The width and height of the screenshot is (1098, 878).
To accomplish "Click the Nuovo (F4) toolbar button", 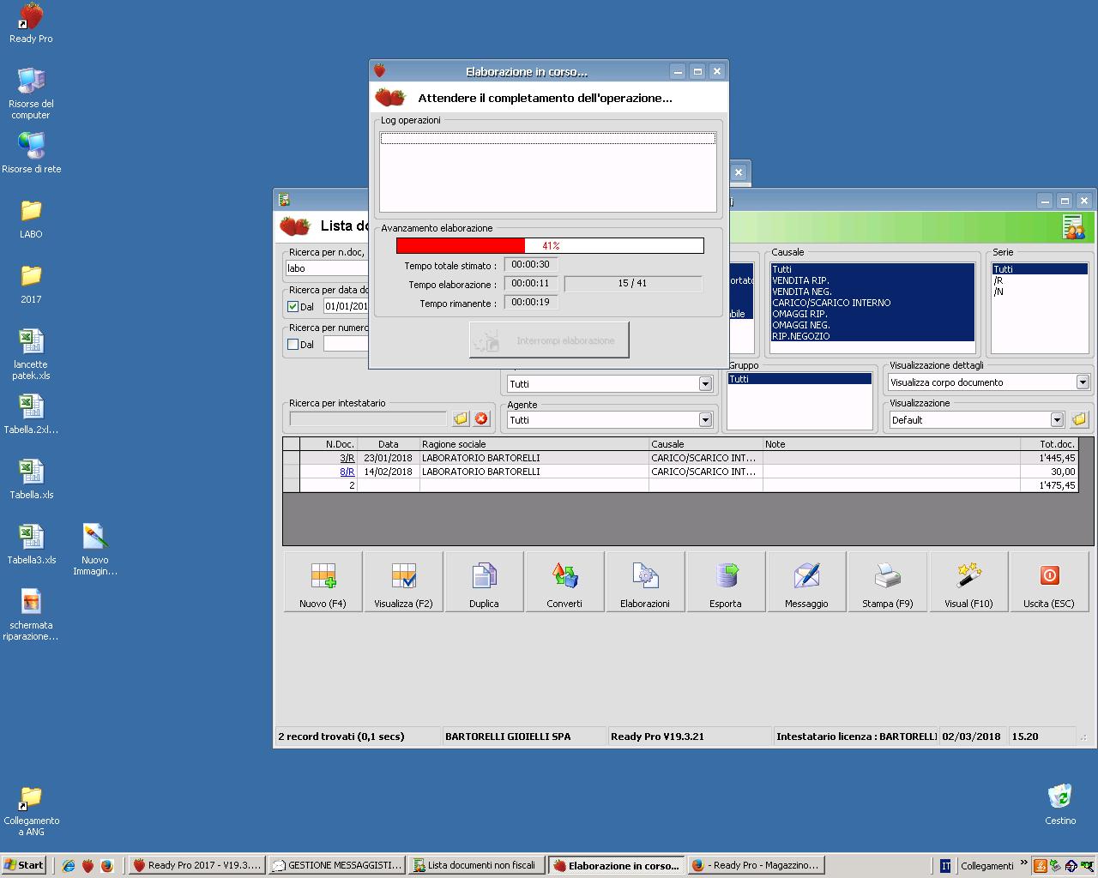I will click(323, 581).
